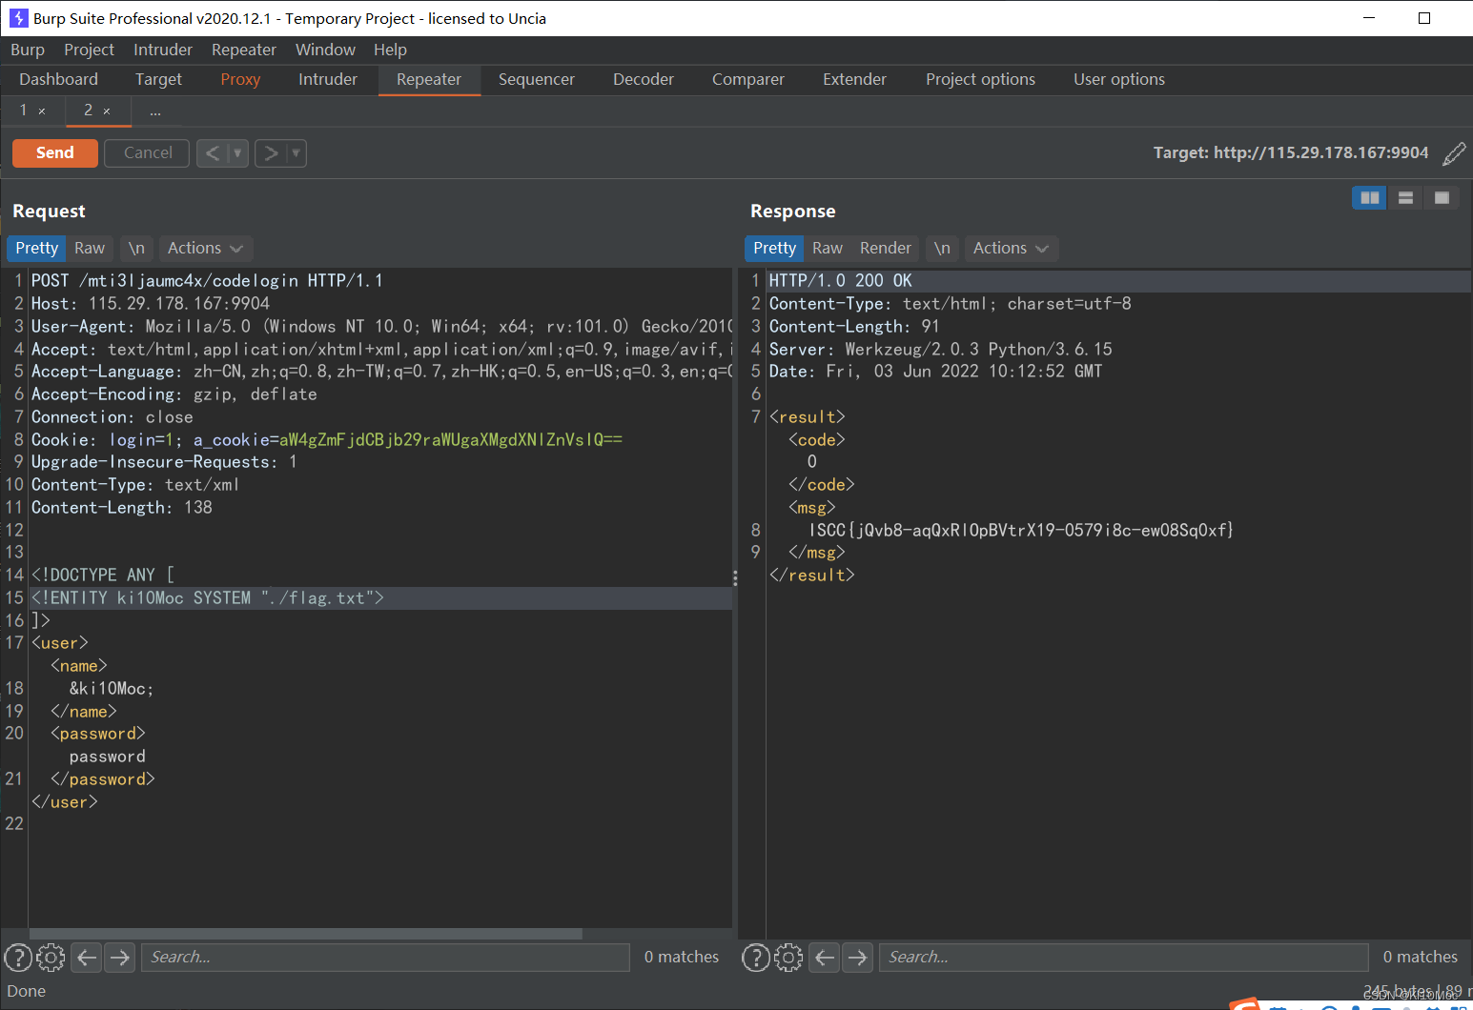Image resolution: width=1473 pixels, height=1010 pixels.
Task: Click the Burp Suite logo in title bar
Action: tap(18, 18)
